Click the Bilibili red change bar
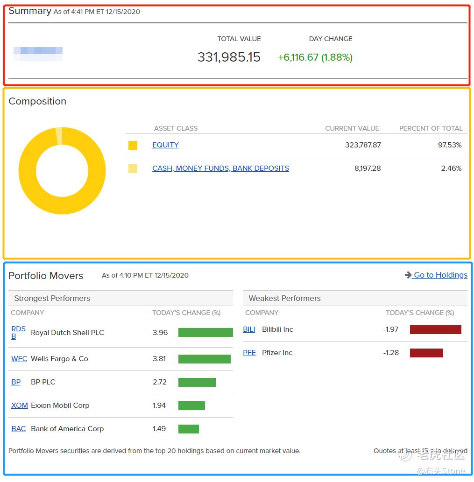Viewport: 474px width, 482px height. [436, 329]
